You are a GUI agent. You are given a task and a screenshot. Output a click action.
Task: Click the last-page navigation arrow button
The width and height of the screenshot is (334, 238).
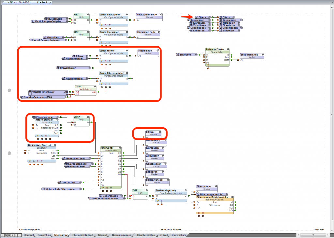pos(19,235)
